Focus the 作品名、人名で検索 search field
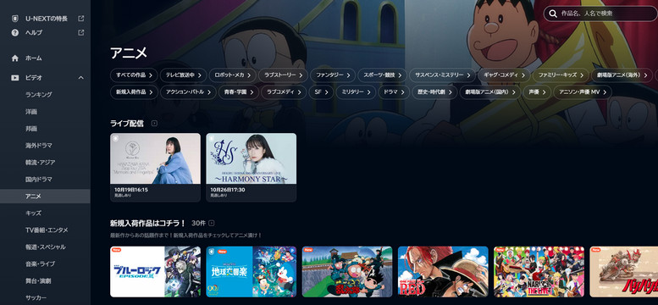This screenshot has width=658, height=305. 600,14
